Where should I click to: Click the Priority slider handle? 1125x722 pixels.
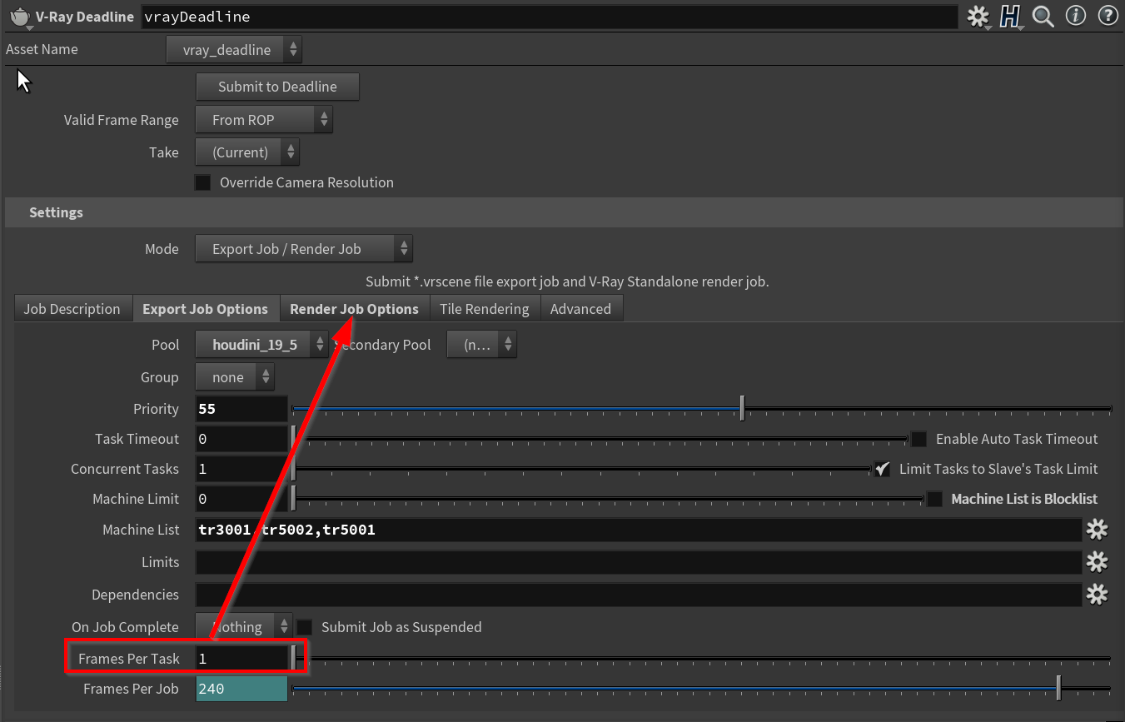click(x=742, y=408)
